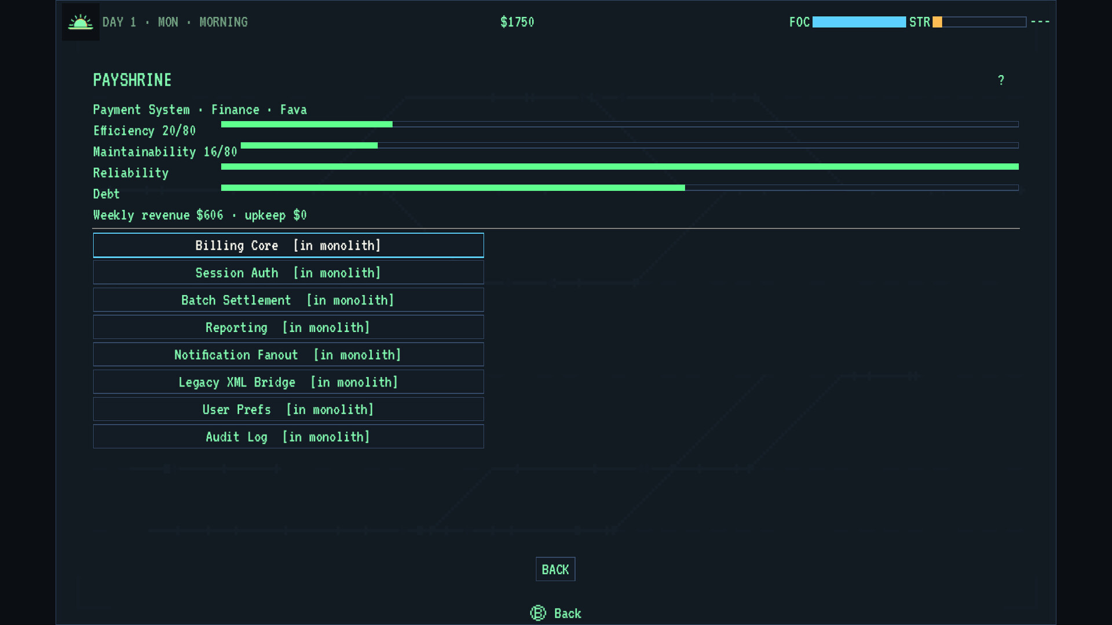Screen dimensions: 1112x625
Task: Click the B controller button icon
Action: [538, 613]
